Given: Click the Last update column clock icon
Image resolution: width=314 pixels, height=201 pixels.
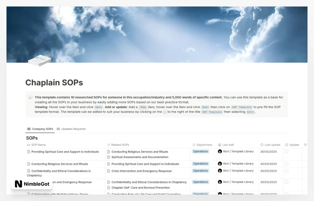Looking at the screenshot, I should [x=262, y=145].
